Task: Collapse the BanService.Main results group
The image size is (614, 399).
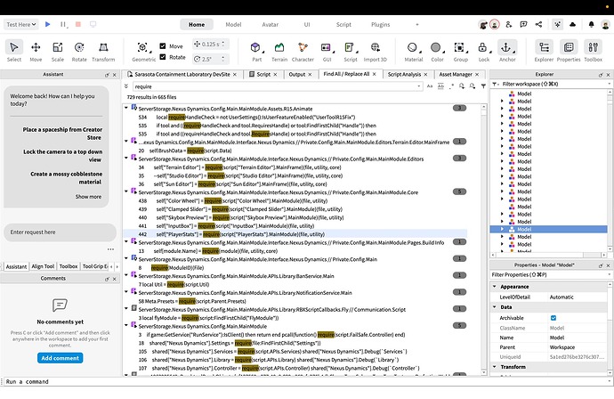Action: click(126, 275)
